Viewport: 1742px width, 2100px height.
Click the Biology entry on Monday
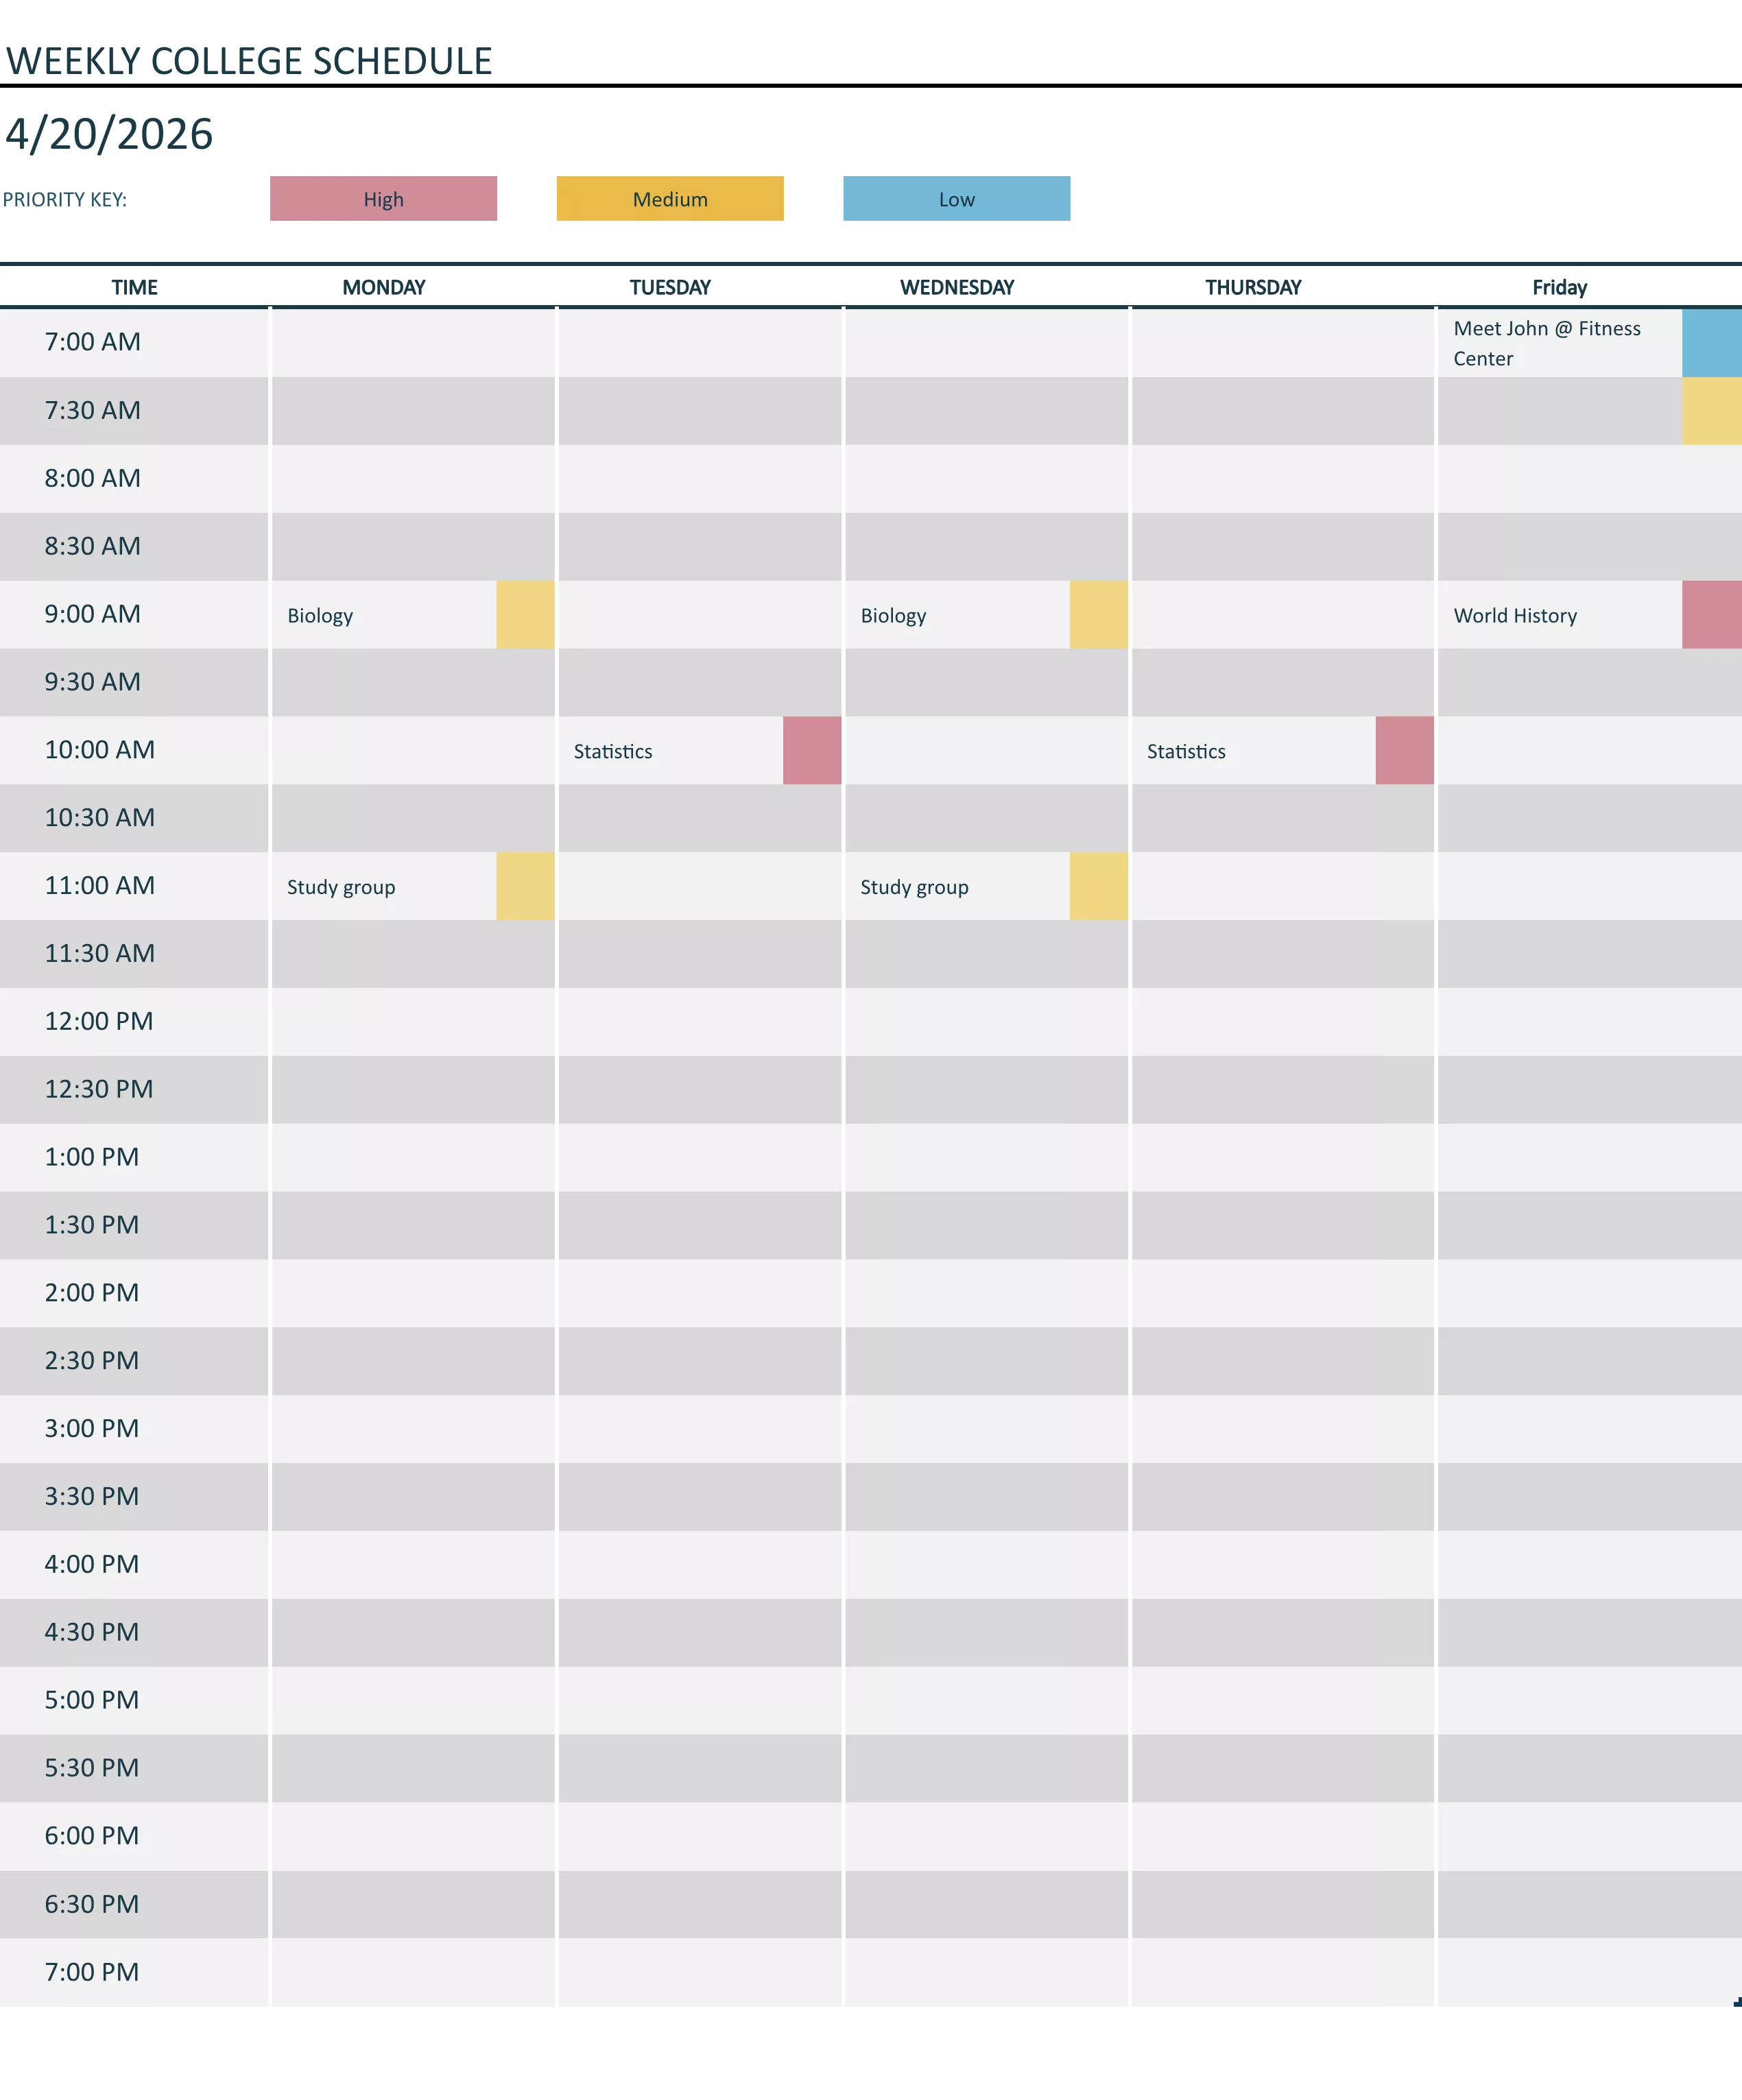(x=320, y=615)
